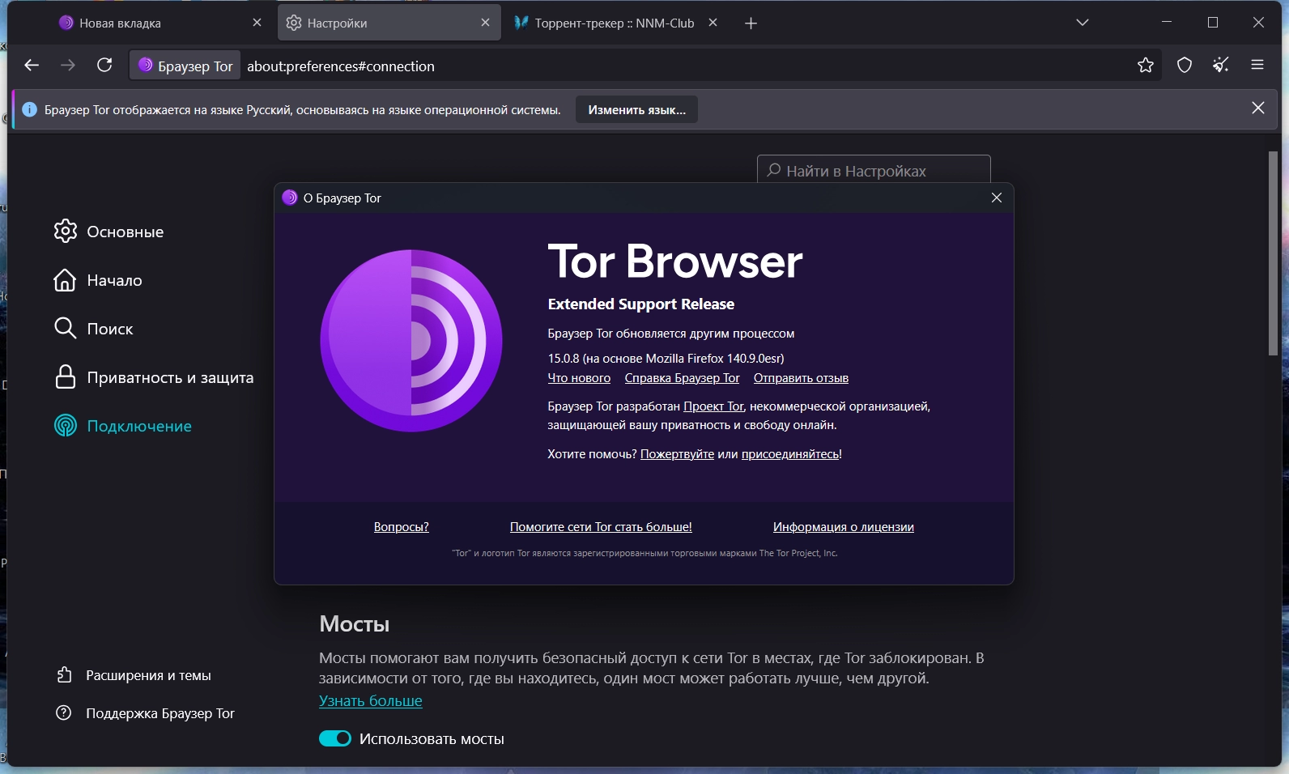Click the settings page vertical scrollbar
Image resolution: width=1289 pixels, height=774 pixels.
coord(1273,253)
